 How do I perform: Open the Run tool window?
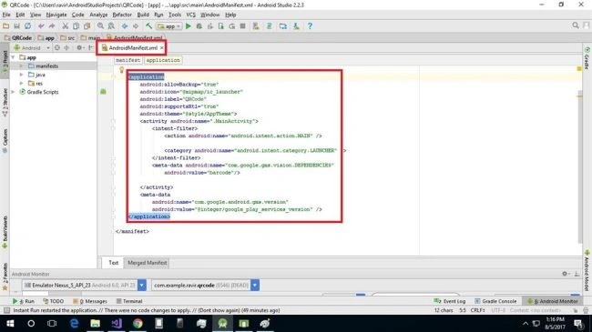(24, 301)
